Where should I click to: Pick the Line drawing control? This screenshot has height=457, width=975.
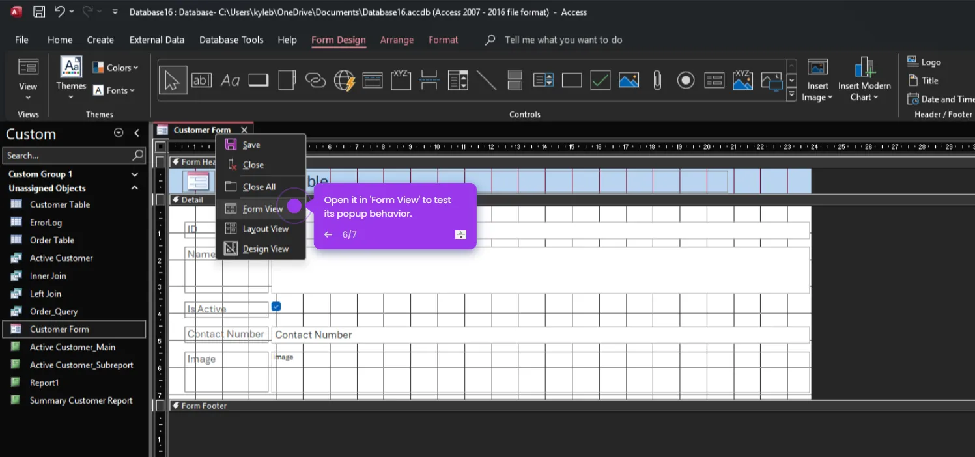[486, 80]
